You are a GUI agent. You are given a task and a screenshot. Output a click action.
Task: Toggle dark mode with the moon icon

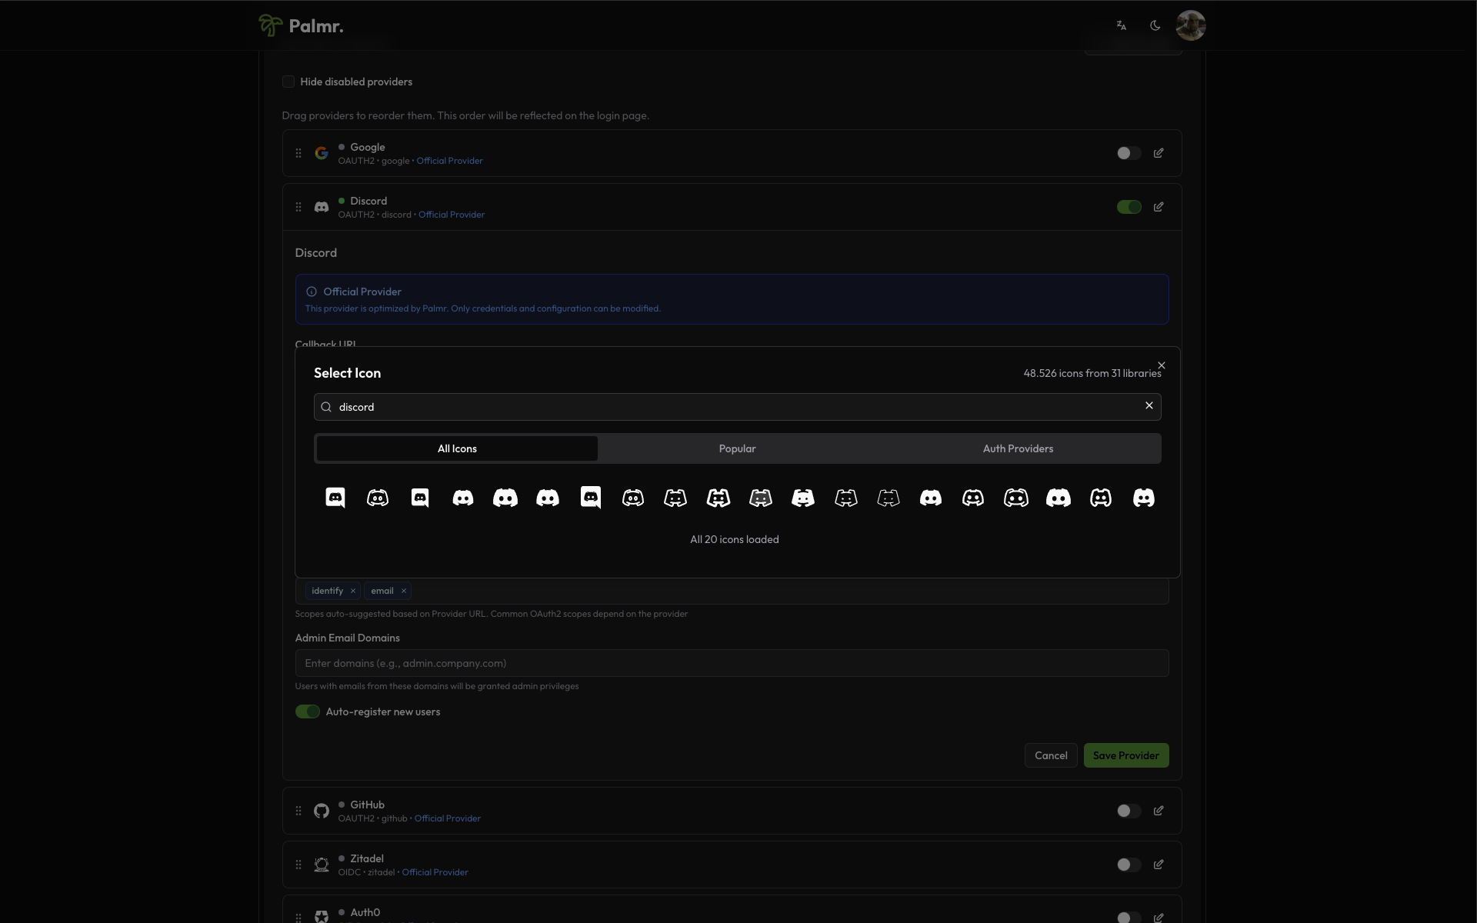pyautogui.click(x=1155, y=25)
